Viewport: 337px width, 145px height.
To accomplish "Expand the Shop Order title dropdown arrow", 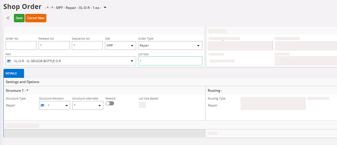I will point(105,8).
